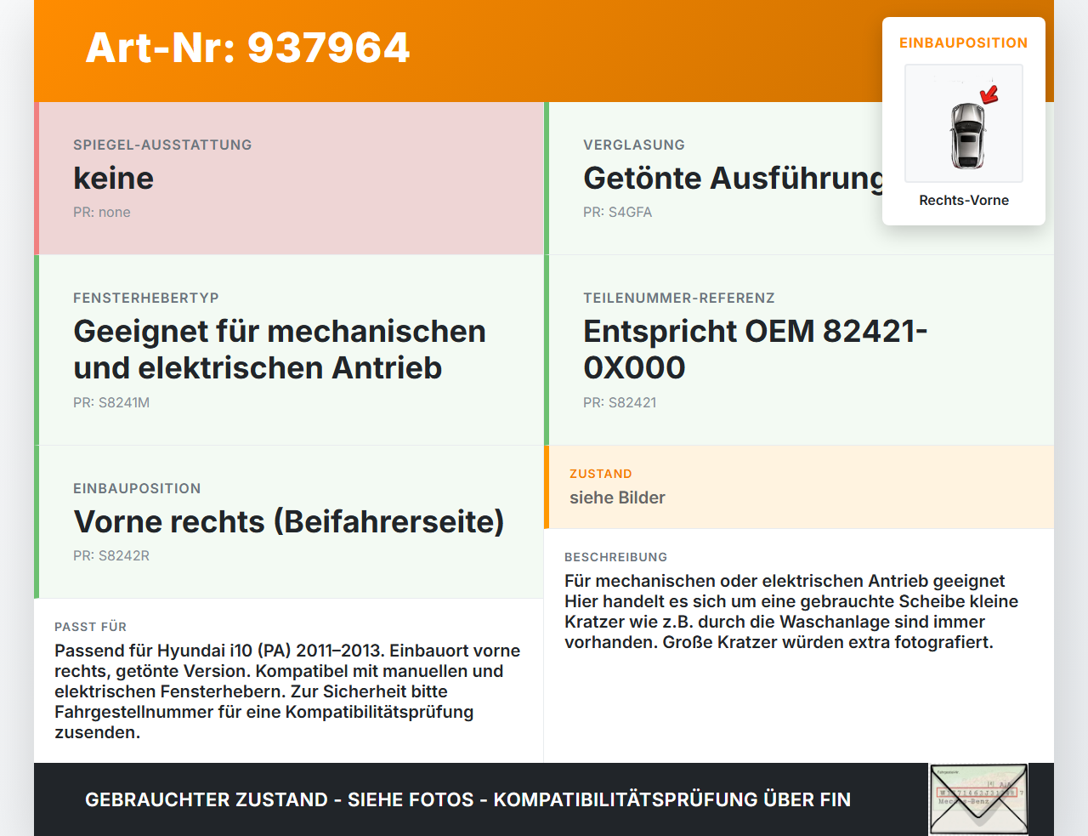Screen dimensions: 1088x836
Task: Click the Beschreibung description text
Action: [x=791, y=611]
